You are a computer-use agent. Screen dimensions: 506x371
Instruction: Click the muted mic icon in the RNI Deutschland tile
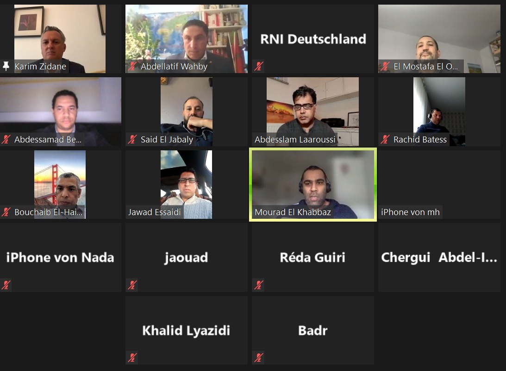(258, 67)
